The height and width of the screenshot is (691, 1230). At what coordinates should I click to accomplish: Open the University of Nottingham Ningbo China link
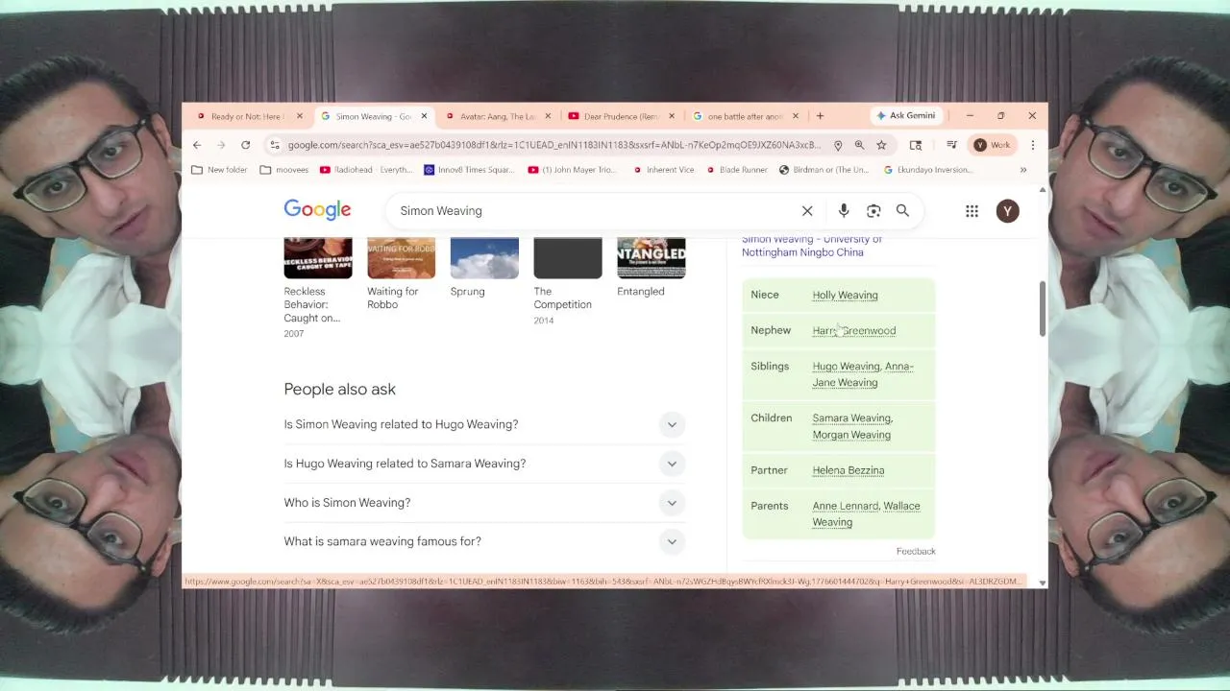point(811,246)
